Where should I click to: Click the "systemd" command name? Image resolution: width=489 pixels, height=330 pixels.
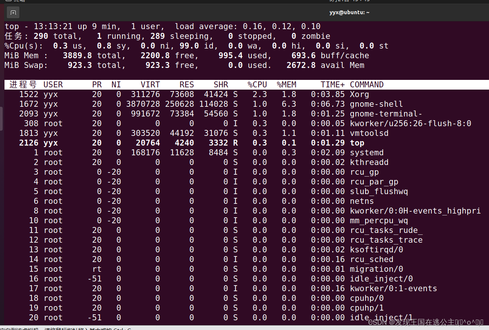367,153
